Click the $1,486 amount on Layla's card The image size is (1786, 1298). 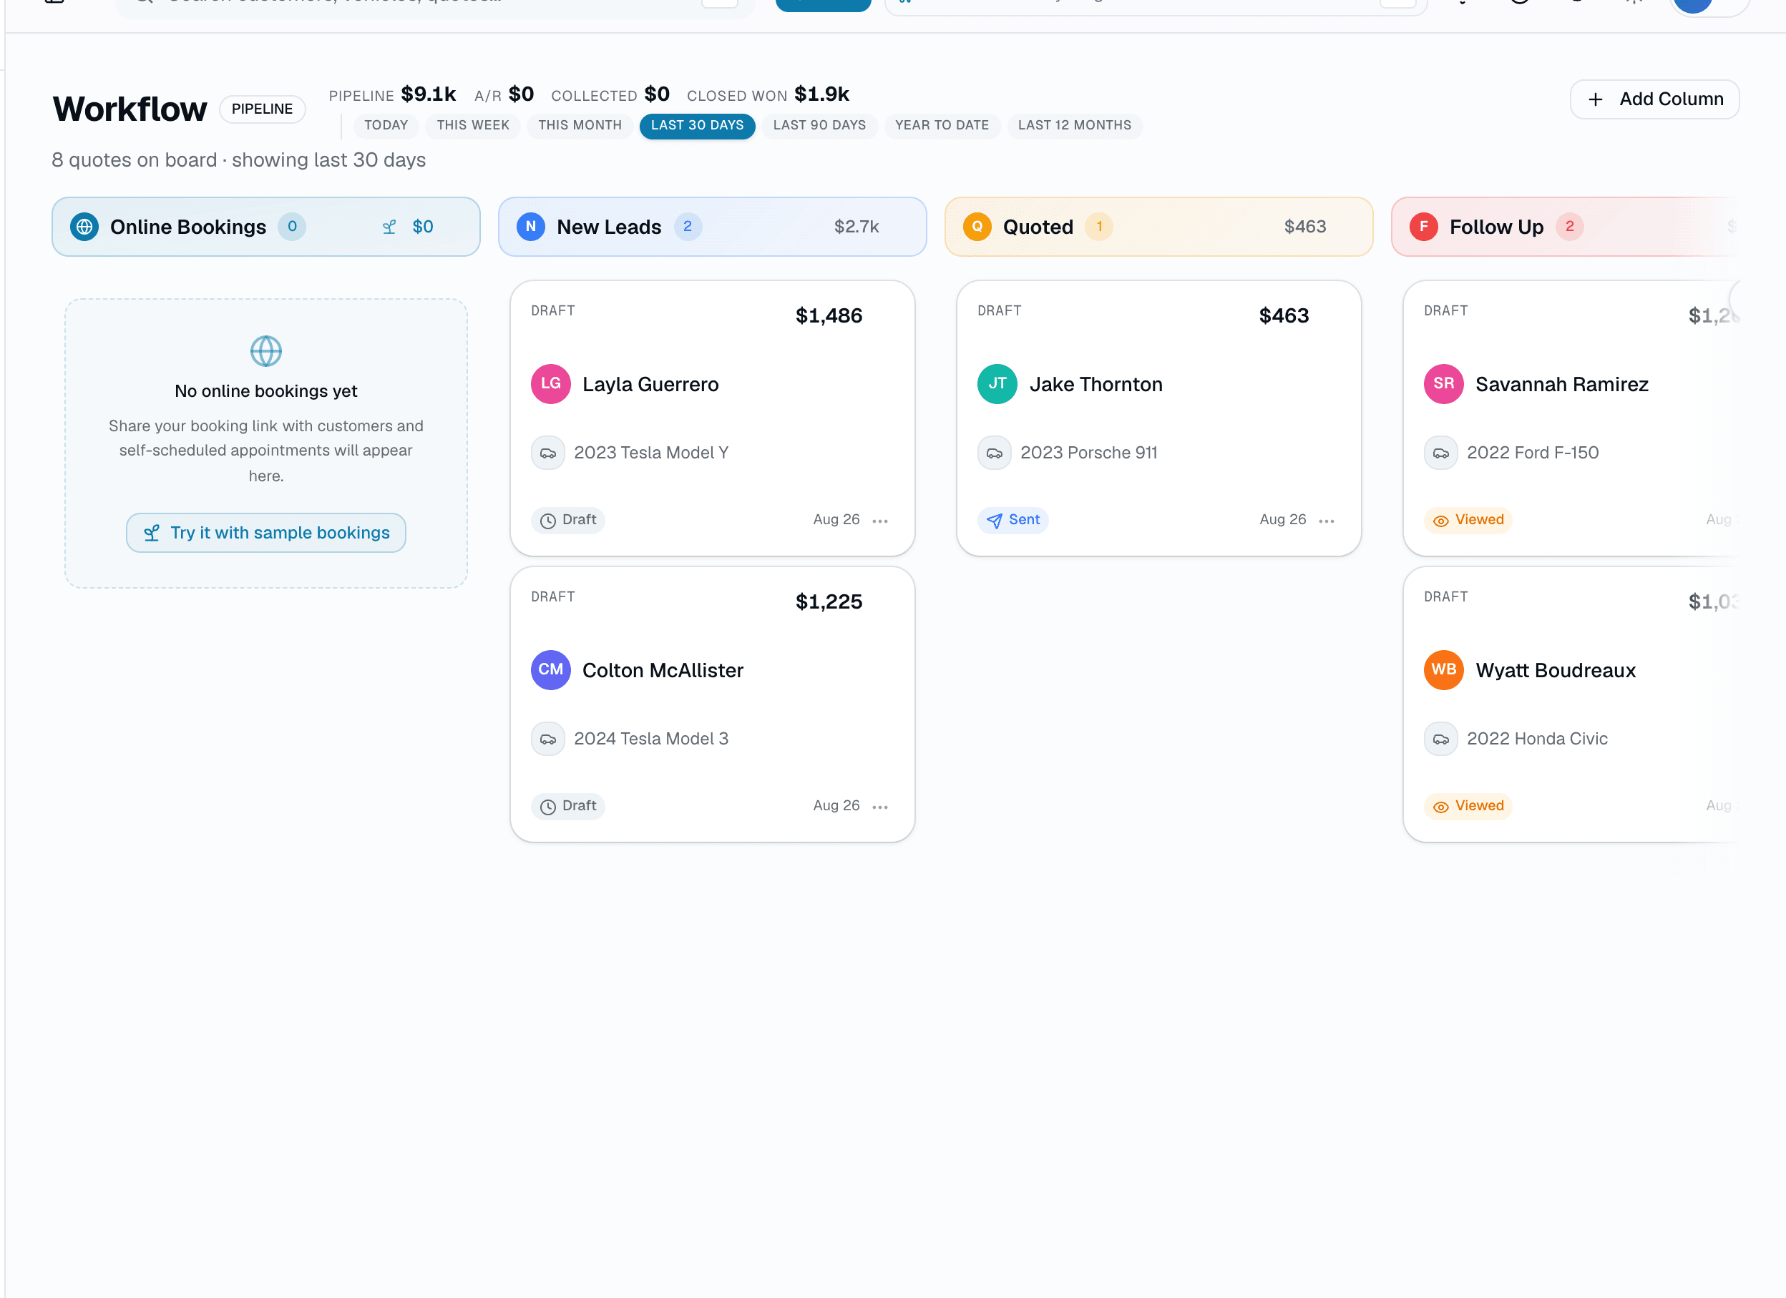point(829,315)
